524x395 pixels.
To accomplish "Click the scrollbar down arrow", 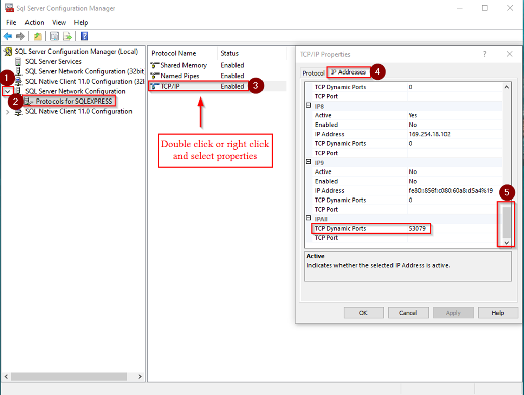I will tap(506, 243).
